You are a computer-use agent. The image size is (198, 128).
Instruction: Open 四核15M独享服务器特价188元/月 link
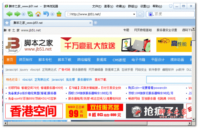(90, 93)
